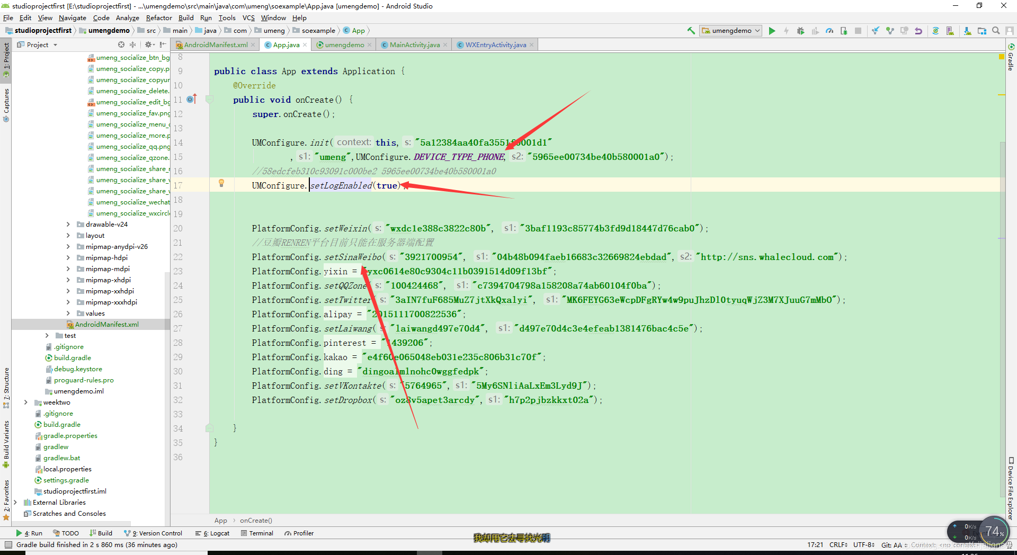Click fold marker at line 11
This screenshot has height=555, width=1017.
click(210, 100)
